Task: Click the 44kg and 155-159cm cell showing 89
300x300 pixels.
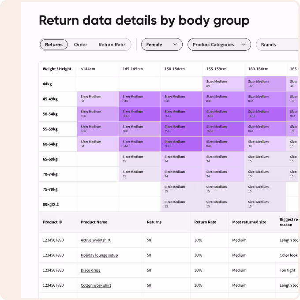Action: (x=223, y=84)
